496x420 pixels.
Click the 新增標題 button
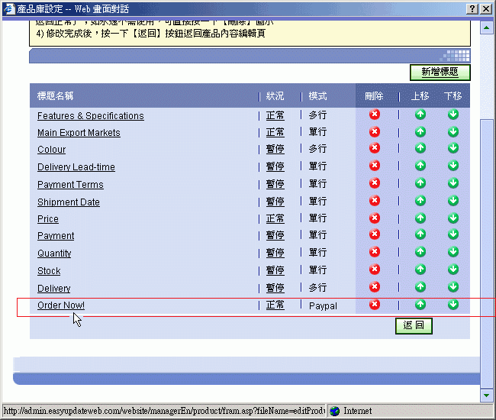pyautogui.click(x=440, y=73)
